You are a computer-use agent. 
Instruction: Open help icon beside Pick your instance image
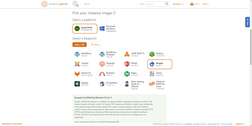coord(114,13)
